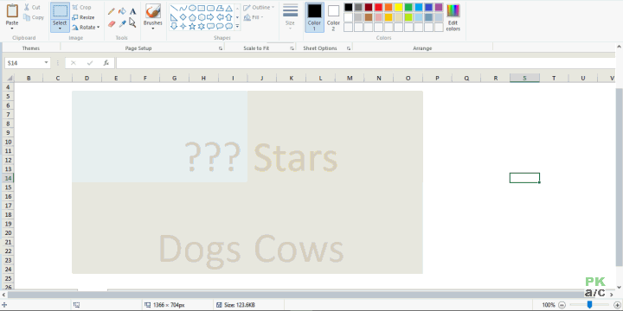Expand the Shapes gallery
The height and width of the screenshot is (311, 623).
[237, 27]
